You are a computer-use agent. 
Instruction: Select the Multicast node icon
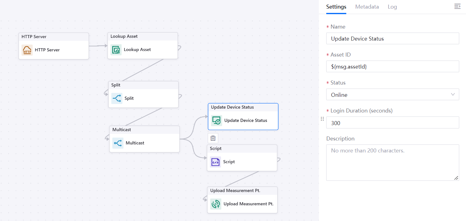pos(118,143)
